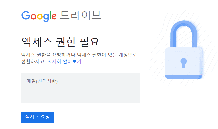This screenshot has width=218, height=129.
Task: Click the first red o in Google logo
Action: point(33,17)
